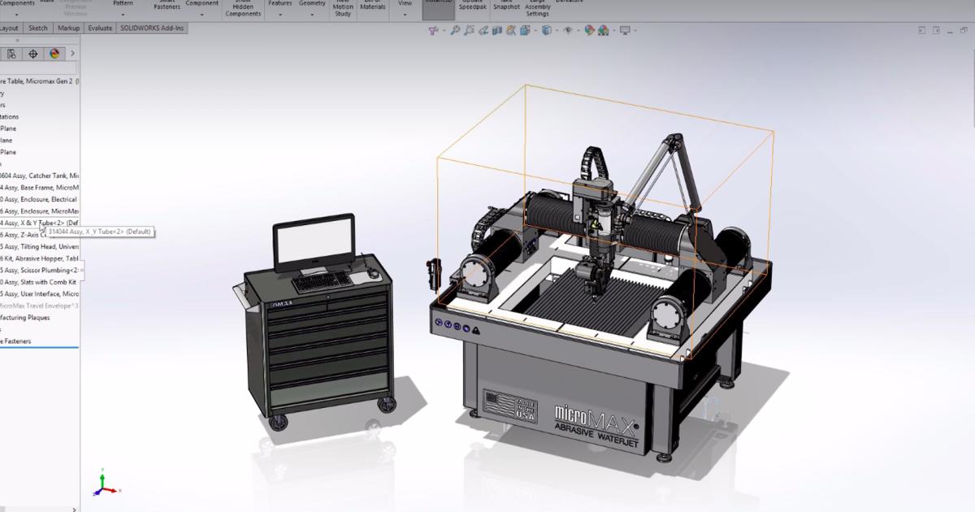Select the Bill of Materials tool
The width and height of the screenshot is (975, 512).
370,8
